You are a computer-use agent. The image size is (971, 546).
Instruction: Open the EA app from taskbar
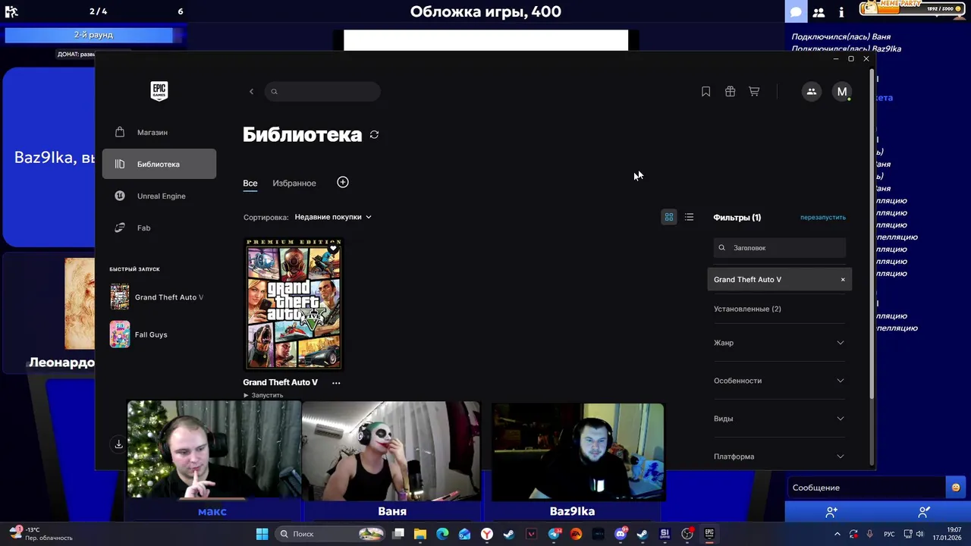[x=576, y=534]
